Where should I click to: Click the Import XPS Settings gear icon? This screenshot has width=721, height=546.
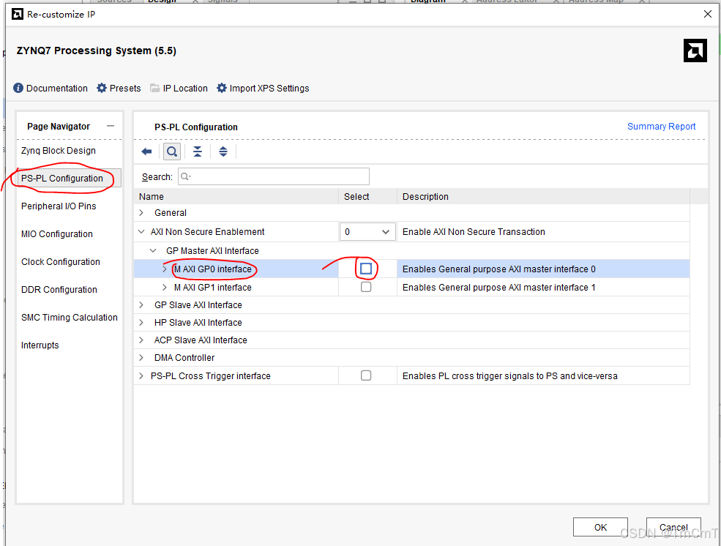tap(222, 88)
